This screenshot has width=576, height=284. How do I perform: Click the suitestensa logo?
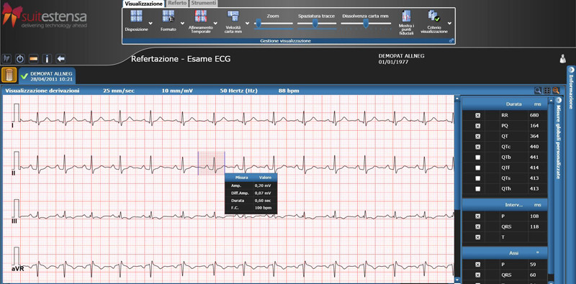tap(44, 15)
